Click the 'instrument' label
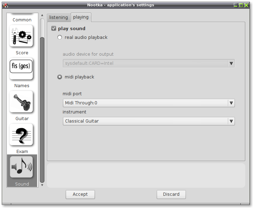This screenshot has width=253, height=208. pos(75,112)
